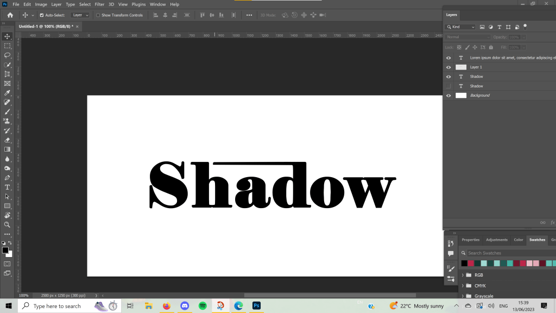The image size is (556, 313).
Task: Switch to the Adjustments tab
Action: pos(496,240)
